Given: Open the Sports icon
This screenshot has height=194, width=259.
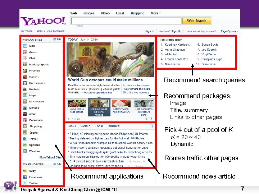Looking at the screenshot, I should [25, 133].
